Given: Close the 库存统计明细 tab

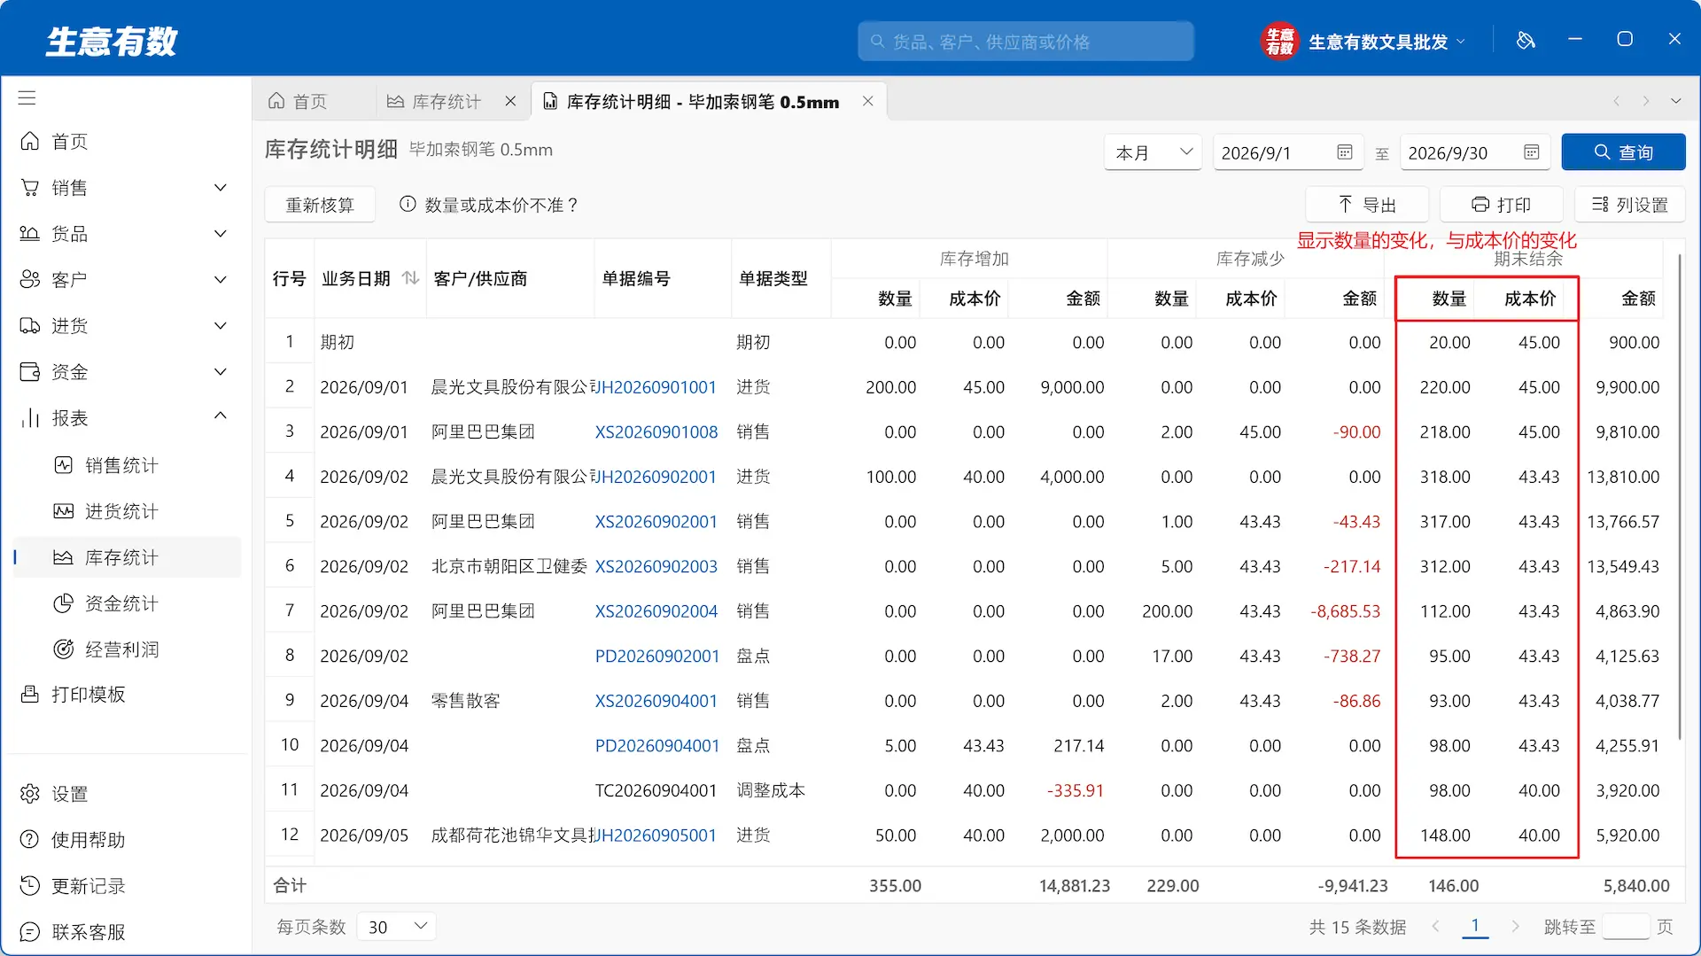Looking at the screenshot, I should (868, 101).
